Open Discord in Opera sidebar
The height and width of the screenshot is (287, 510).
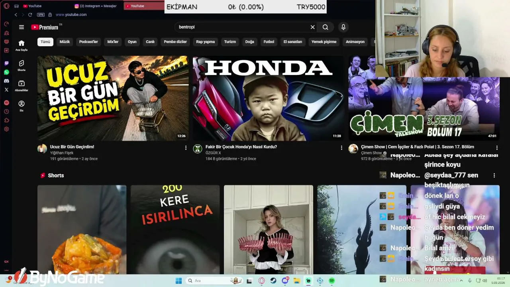point(6,81)
